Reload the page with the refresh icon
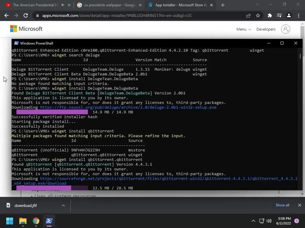 coord(26,15)
